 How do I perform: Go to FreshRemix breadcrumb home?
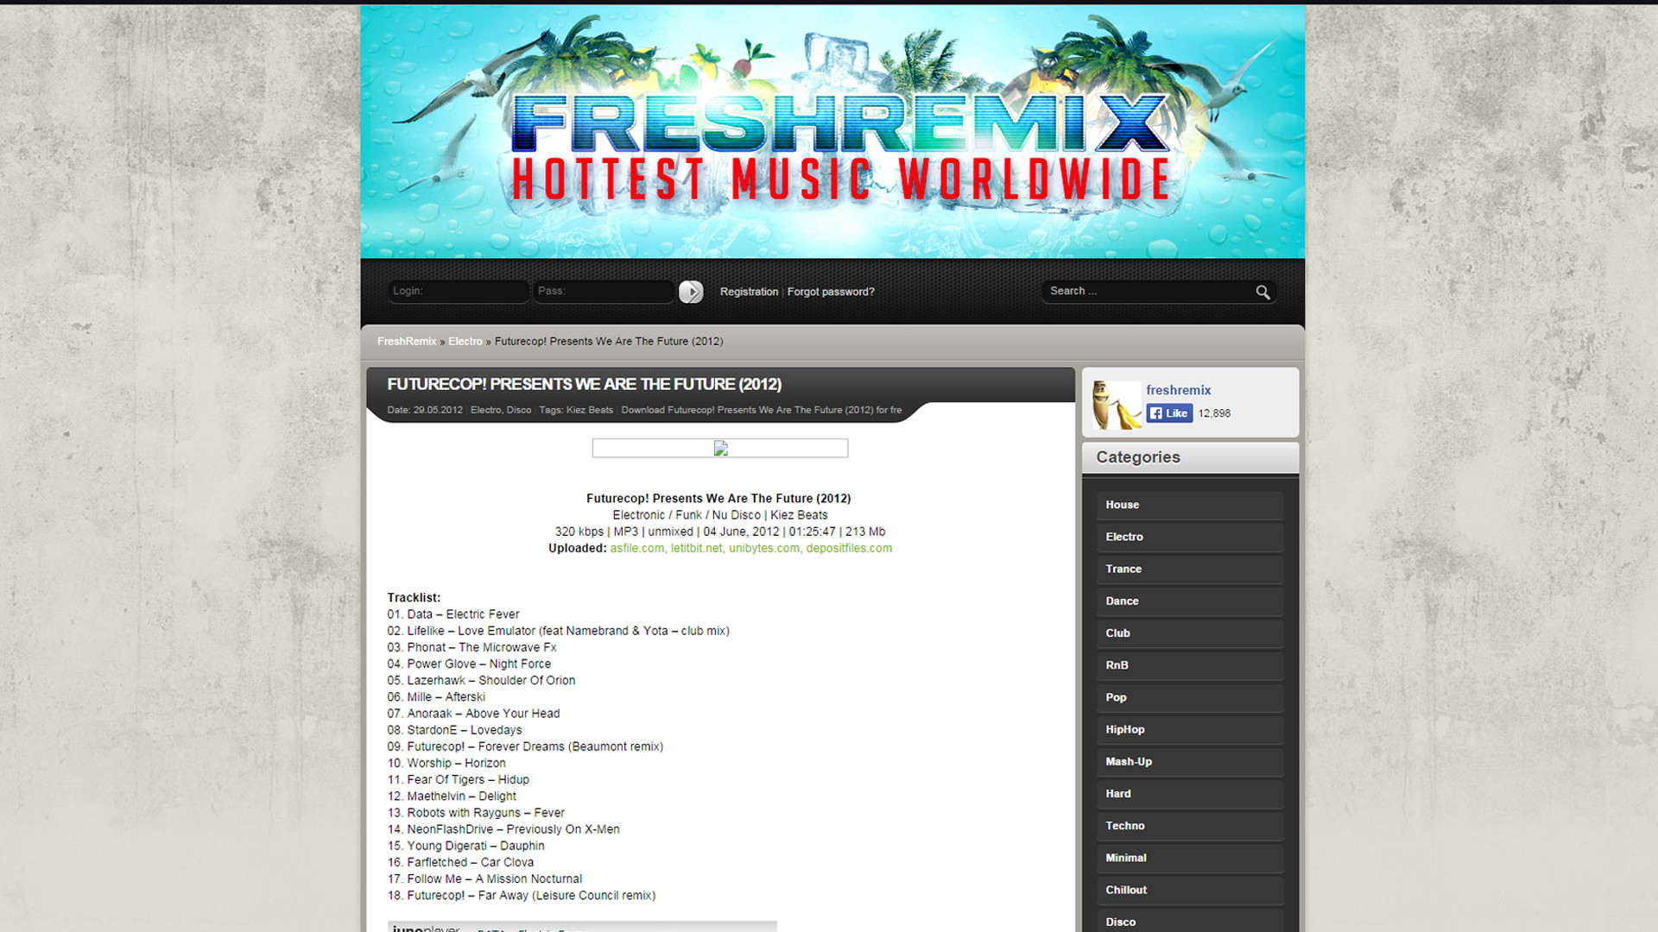(407, 342)
